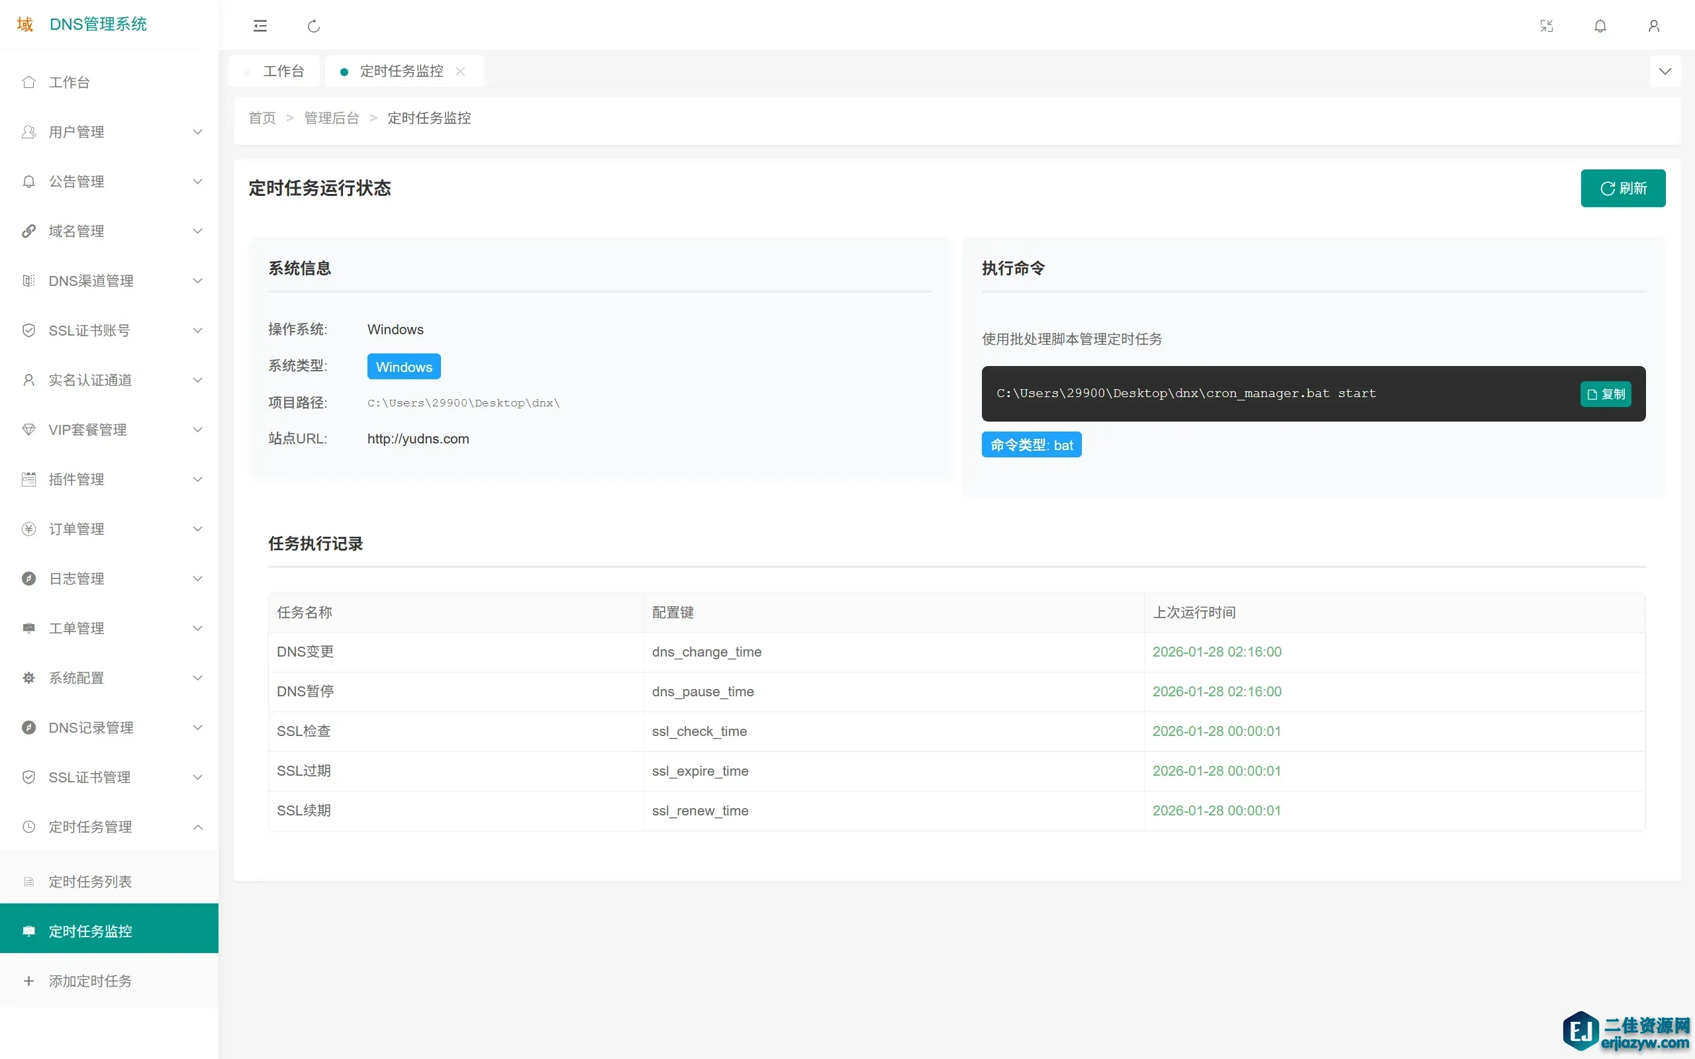Click the 域名管理 link icon
This screenshot has height=1059, width=1695.
coord(28,231)
